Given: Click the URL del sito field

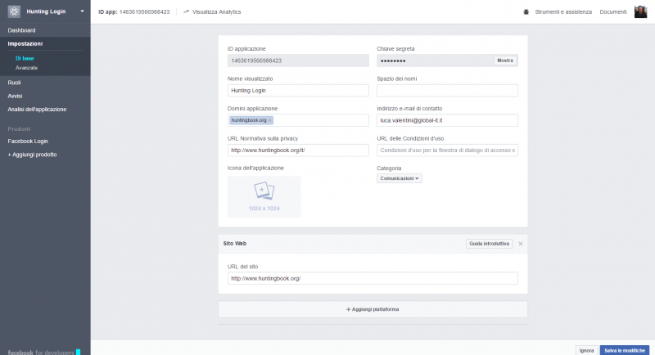Looking at the screenshot, I should (x=373, y=278).
